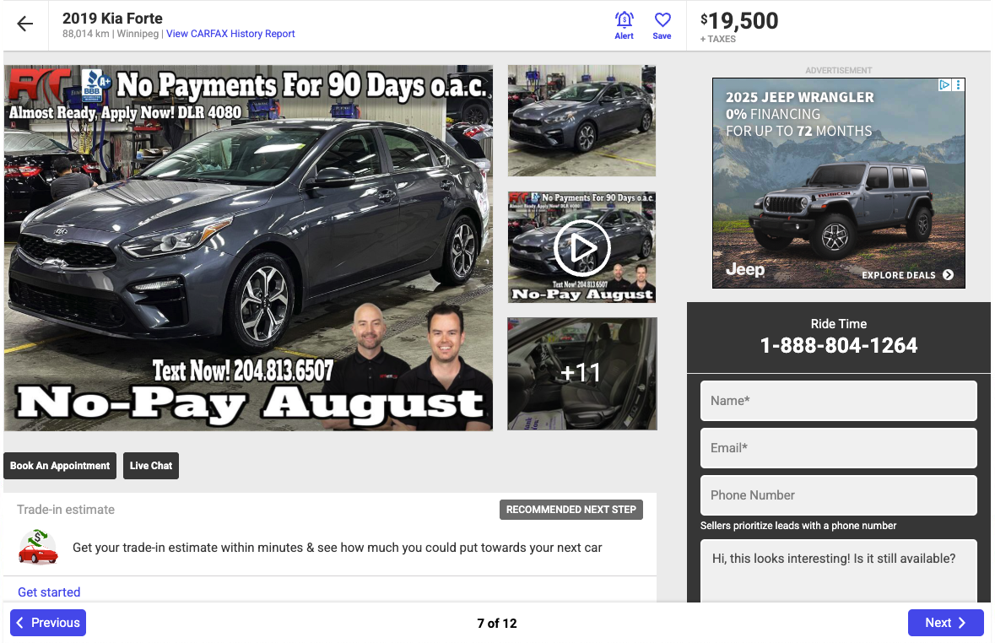The height and width of the screenshot is (643, 995).
Task: View the +11 more photos thumbnail
Action: tap(582, 374)
